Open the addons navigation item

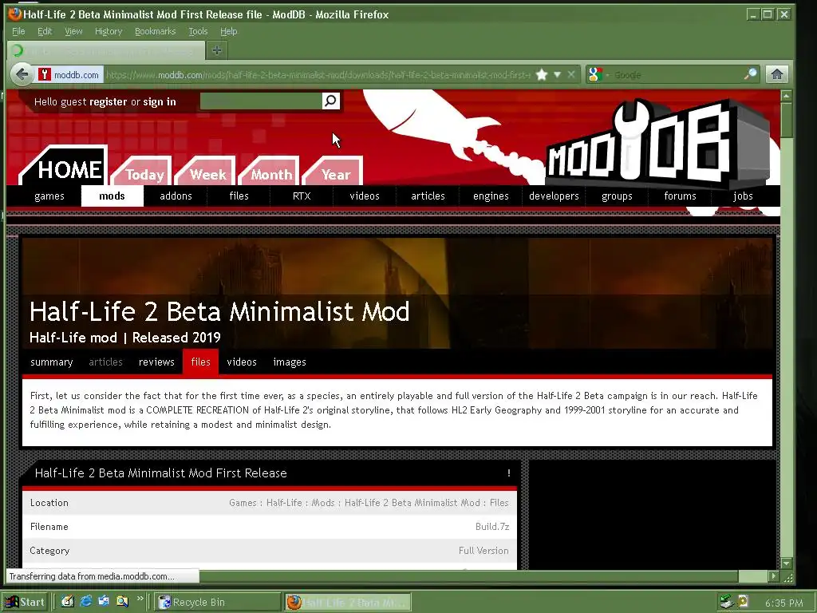click(x=176, y=196)
